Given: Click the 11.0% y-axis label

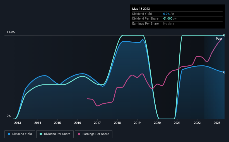Looking at the screenshot, I should 11,32.
